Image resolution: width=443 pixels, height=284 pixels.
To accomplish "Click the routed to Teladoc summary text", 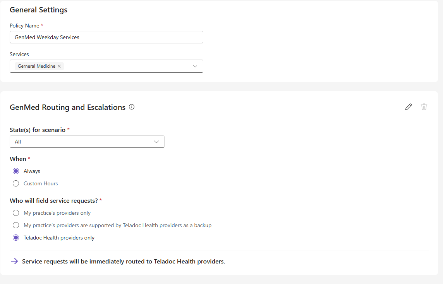I will click(124, 262).
